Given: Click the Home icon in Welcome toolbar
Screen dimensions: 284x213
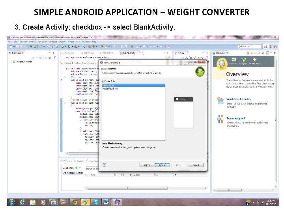Looking at the screenshot, I should pos(248,53).
